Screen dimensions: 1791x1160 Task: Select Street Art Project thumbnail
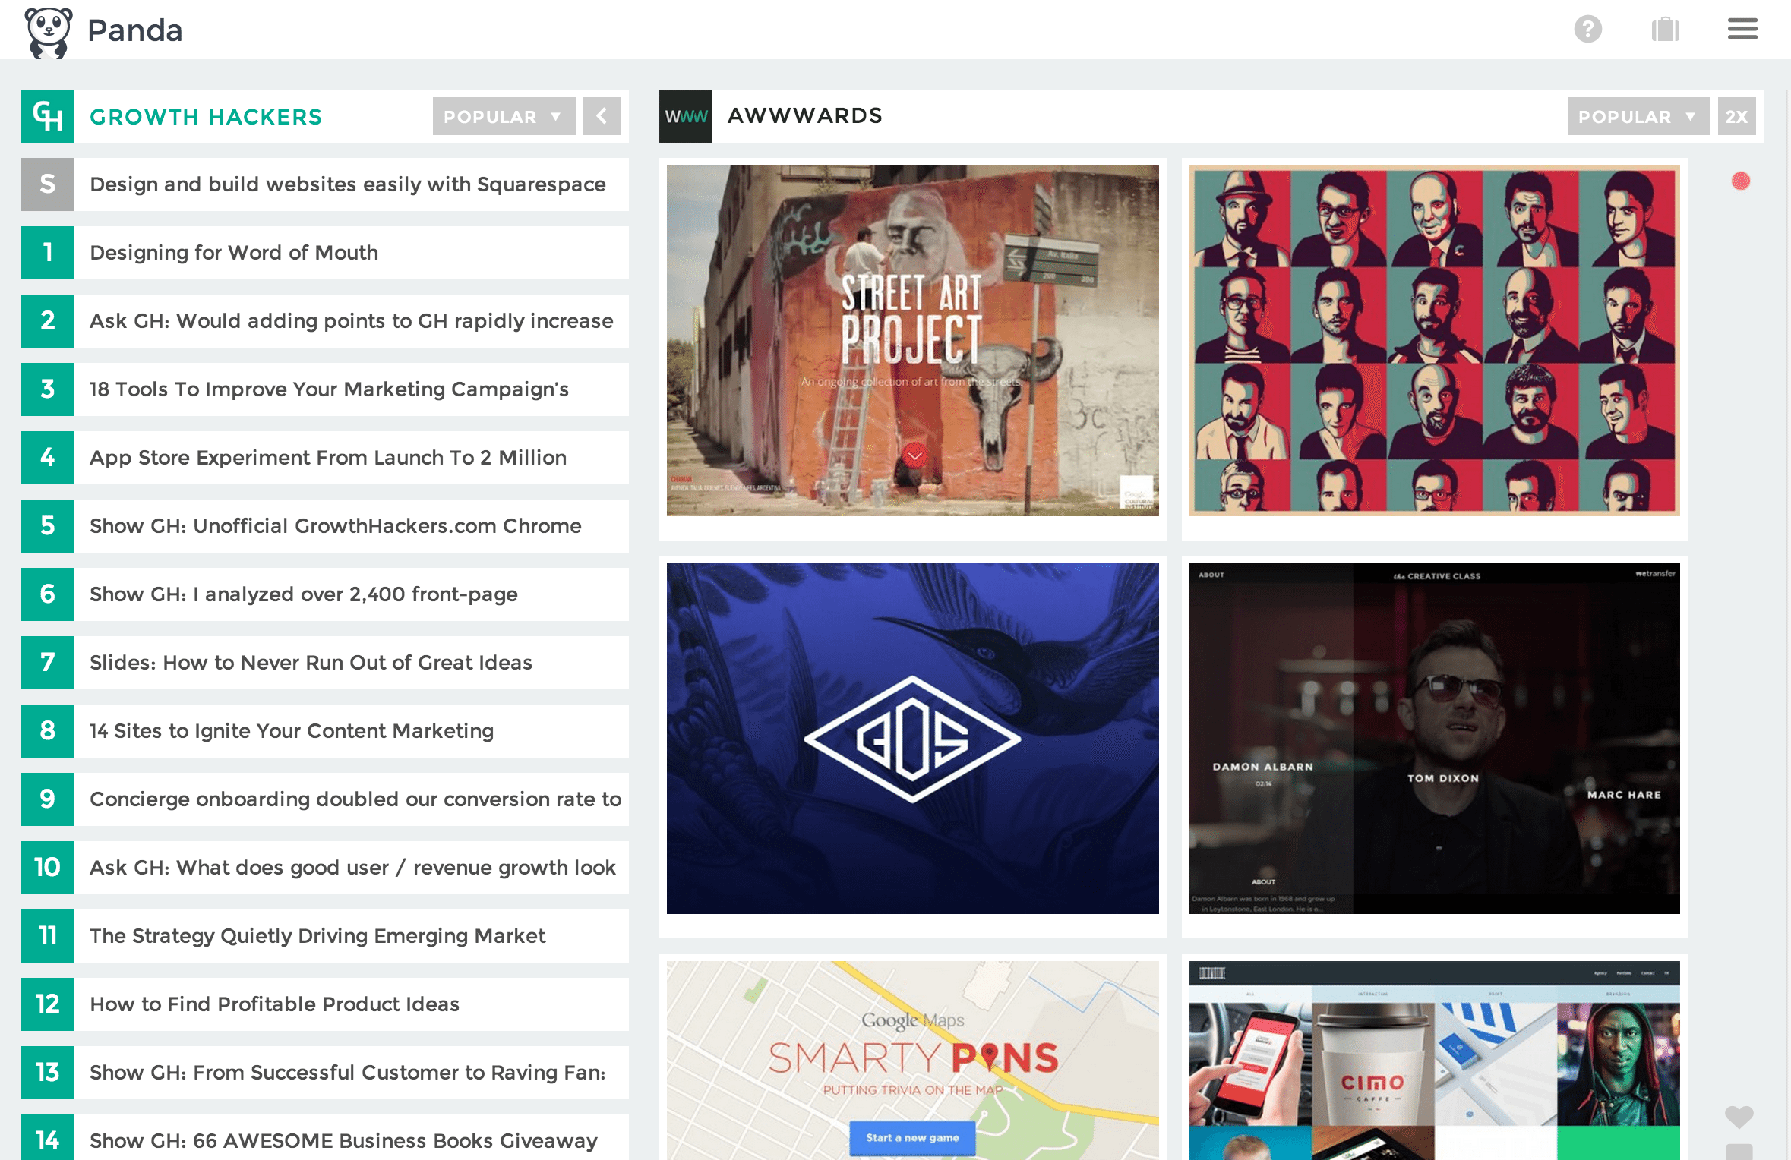914,341
